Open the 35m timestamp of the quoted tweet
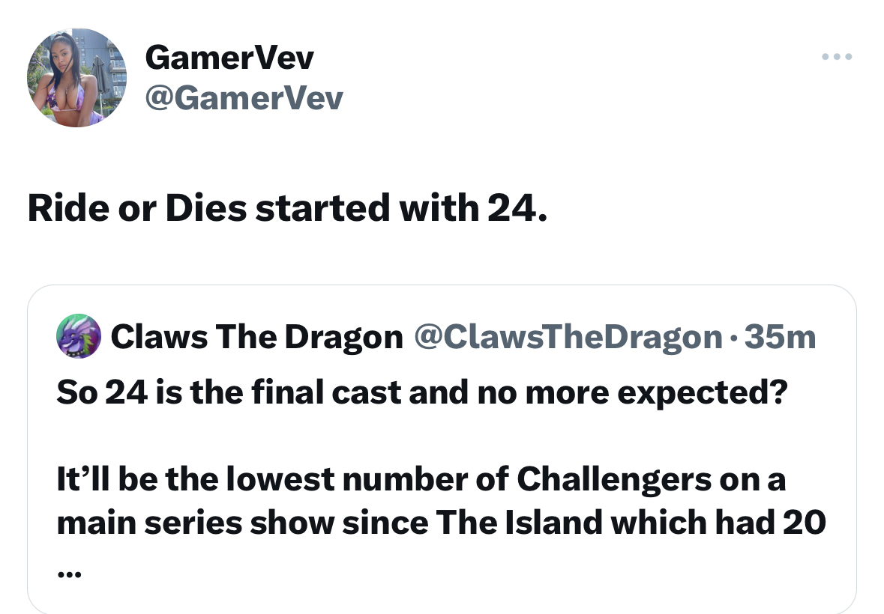The height and width of the screenshot is (614, 884). coord(781,336)
